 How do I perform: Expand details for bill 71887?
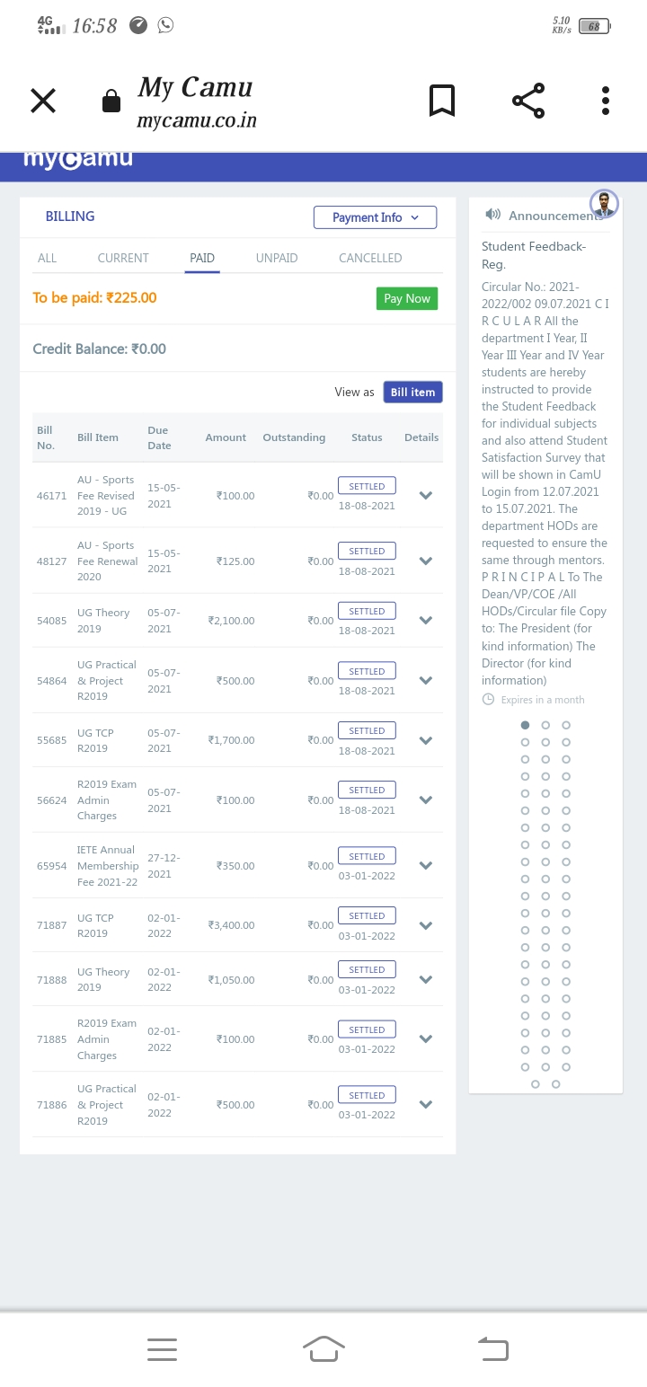426,925
